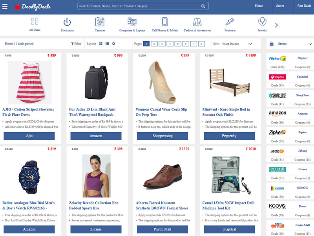Screen dimensions: 314x236
Task: Show next categories with right arrow
Action: pyautogui.click(x=277, y=25)
